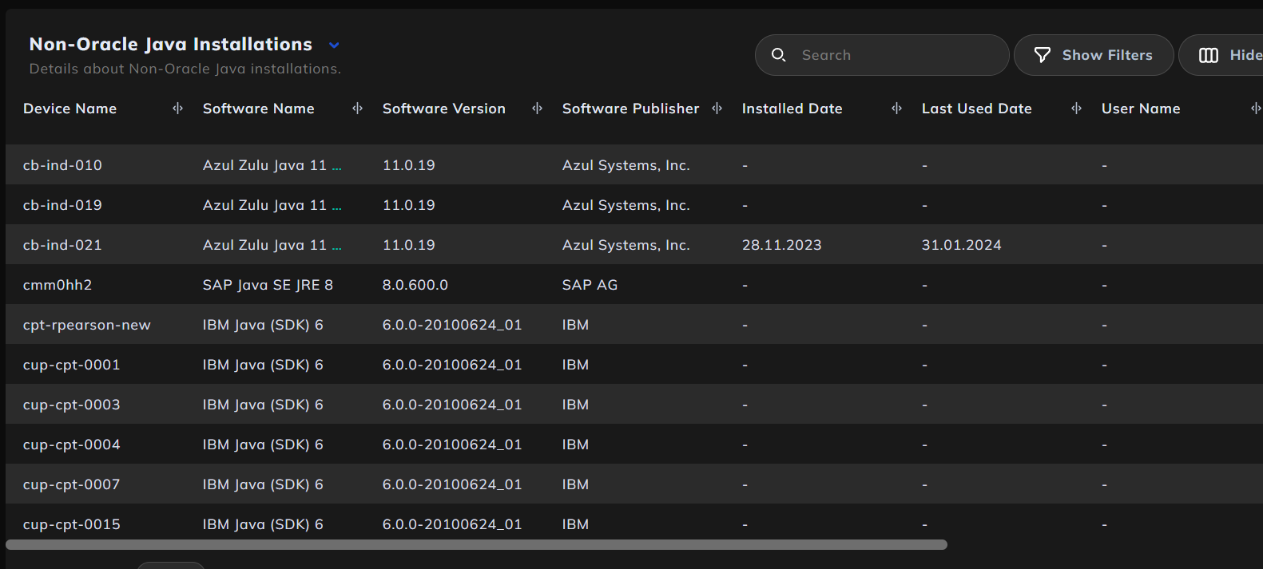This screenshot has width=1263, height=569.
Task: Sort by the Last Used Date column header
Action: tap(976, 109)
